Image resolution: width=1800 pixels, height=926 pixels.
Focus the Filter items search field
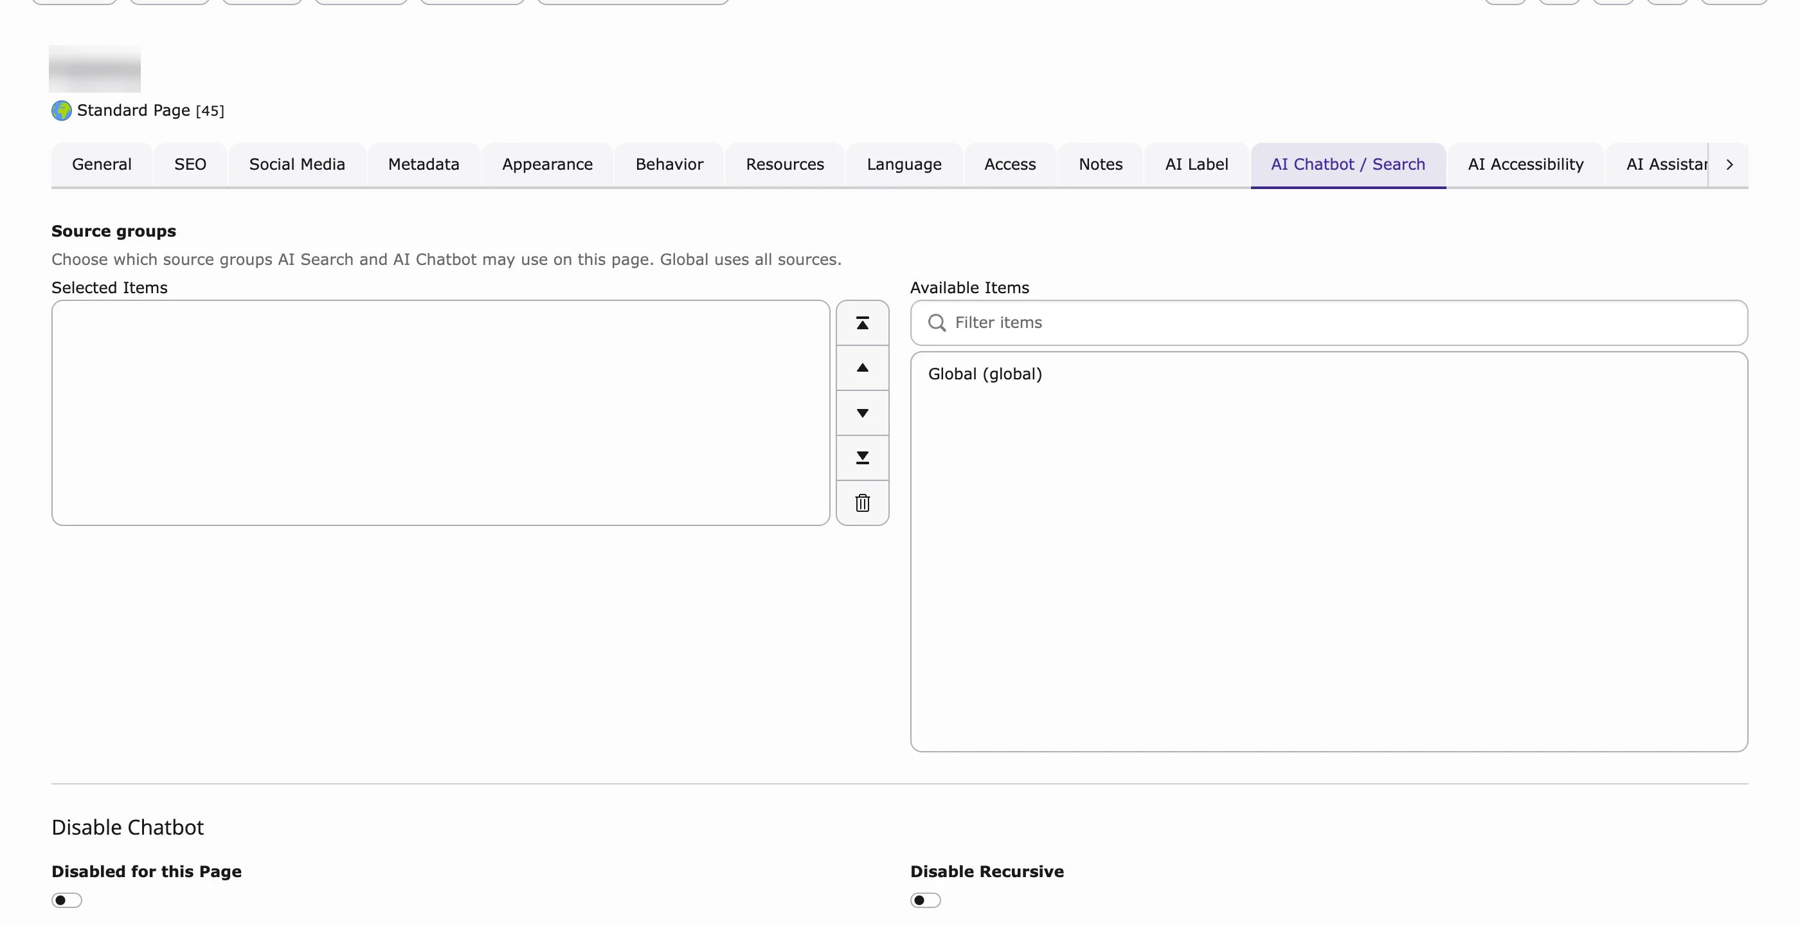pos(1329,323)
